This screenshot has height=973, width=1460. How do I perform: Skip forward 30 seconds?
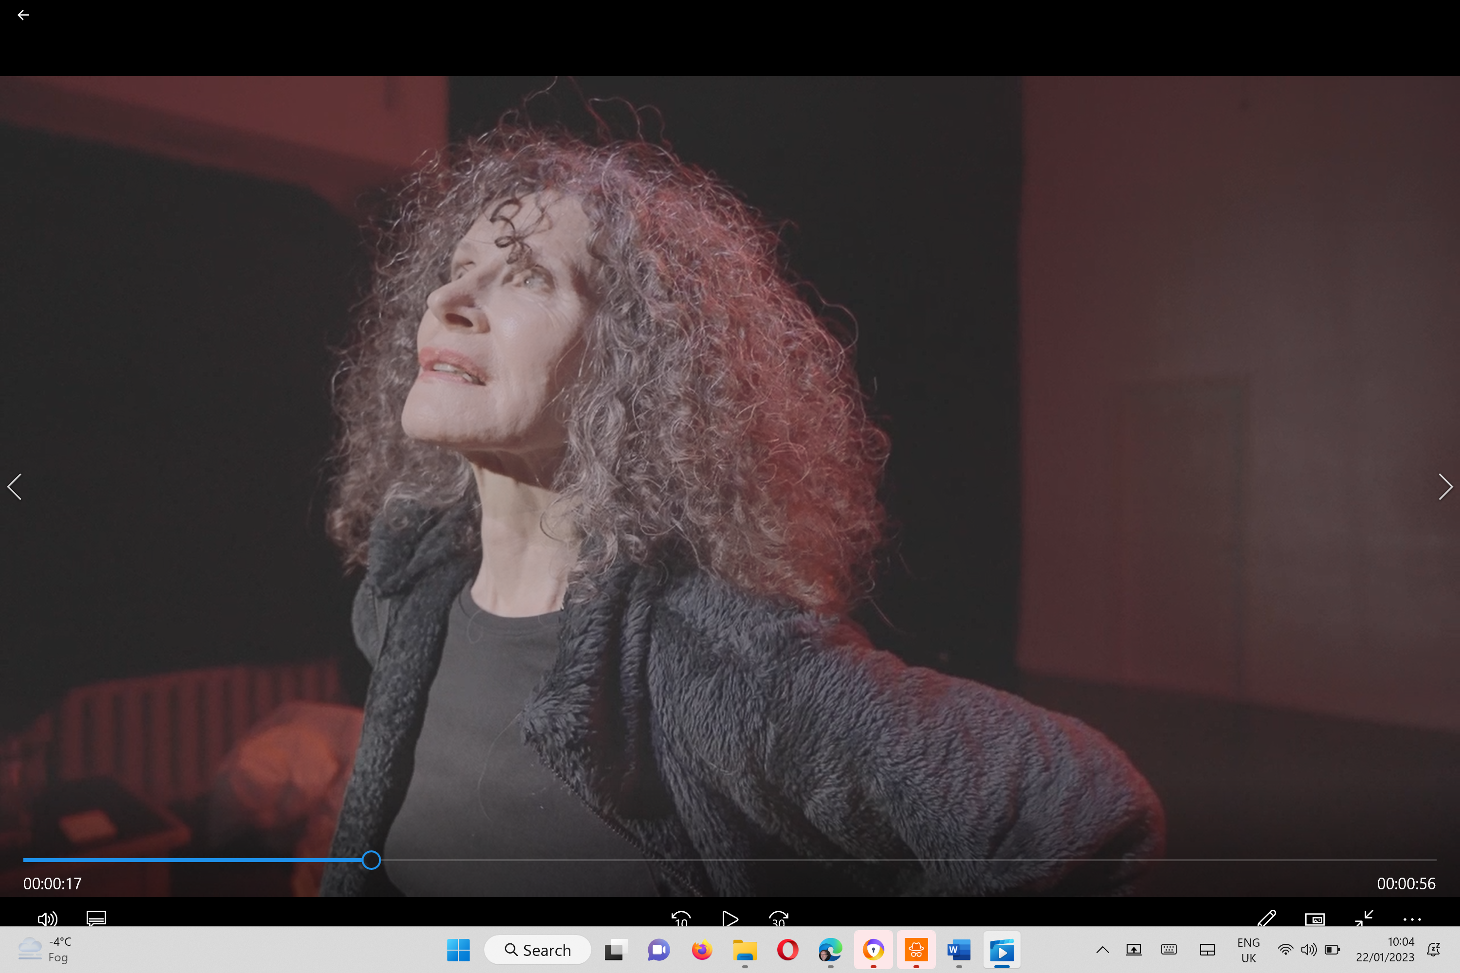[778, 919]
